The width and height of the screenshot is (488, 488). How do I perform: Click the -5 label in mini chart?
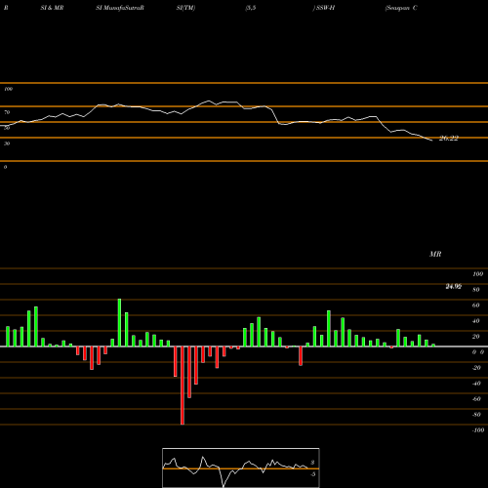click(x=312, y=474)
